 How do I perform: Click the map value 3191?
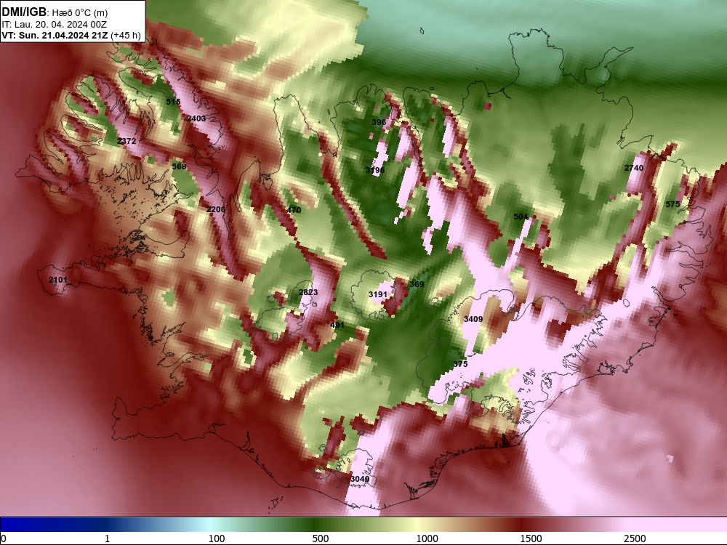point(378,294)
